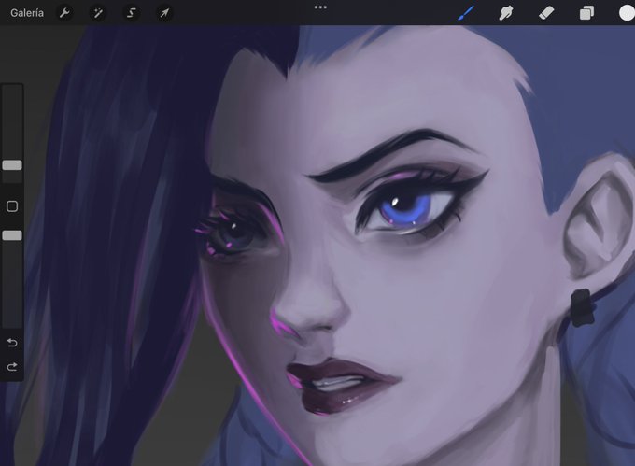This screenshot has height=466, width=635.
Task: Open the Galería gallery link
Action: click(x=27, y=13)
